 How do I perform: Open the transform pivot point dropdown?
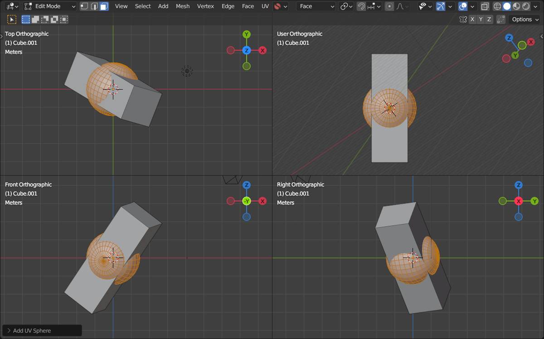coord(346,6)
